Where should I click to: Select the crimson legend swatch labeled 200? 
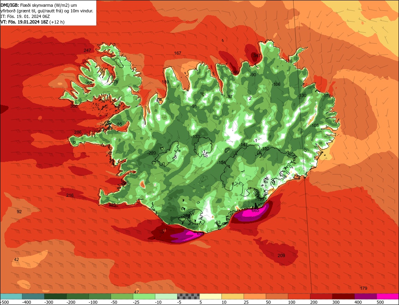321,296
